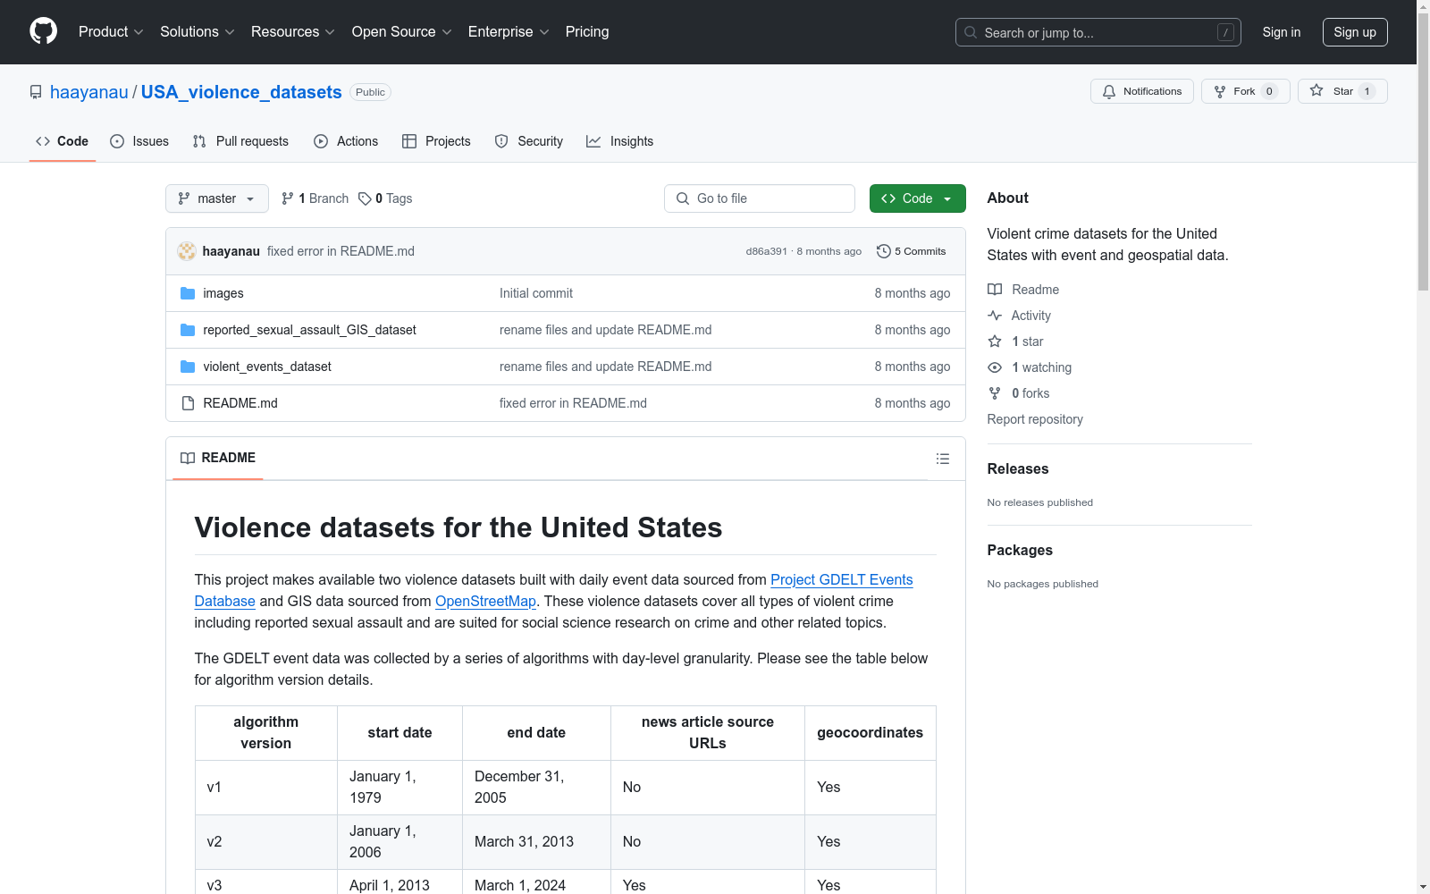The image size is (1430, 894).
Task: Open the Readme link in About
Action: click(x=1023, y=290)
